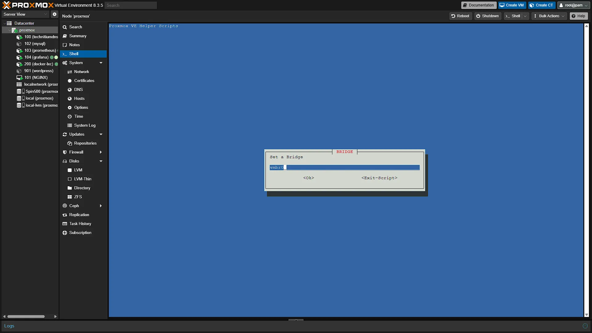Click the top Search input field
Image resolution: width=592 pixels, height=333 pixels.
click(x=131, y=5)
